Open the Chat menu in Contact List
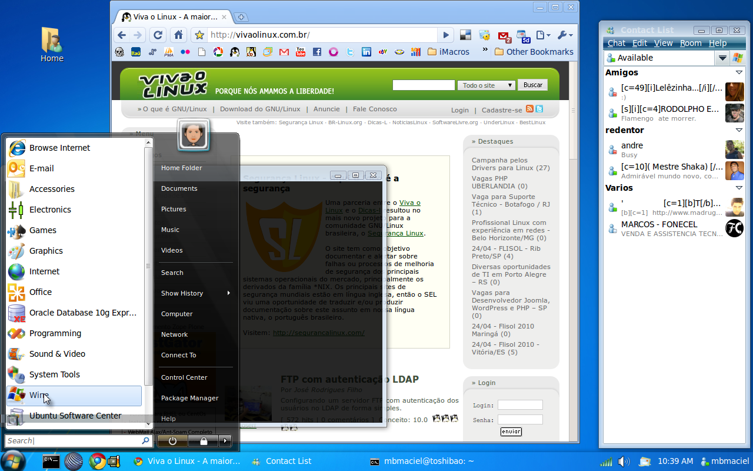 click(x=617, y=43)
